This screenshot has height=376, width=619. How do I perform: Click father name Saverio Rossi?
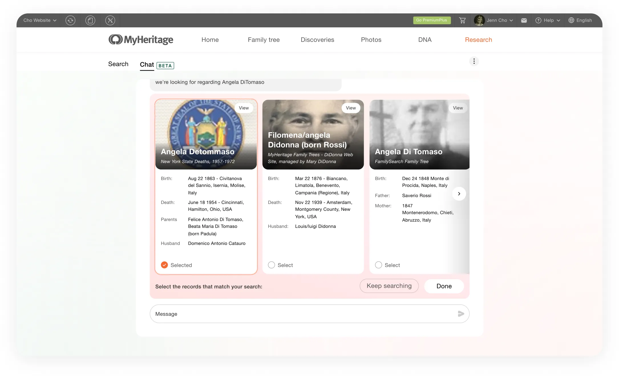pyautogui.click(x=416, y=195)
